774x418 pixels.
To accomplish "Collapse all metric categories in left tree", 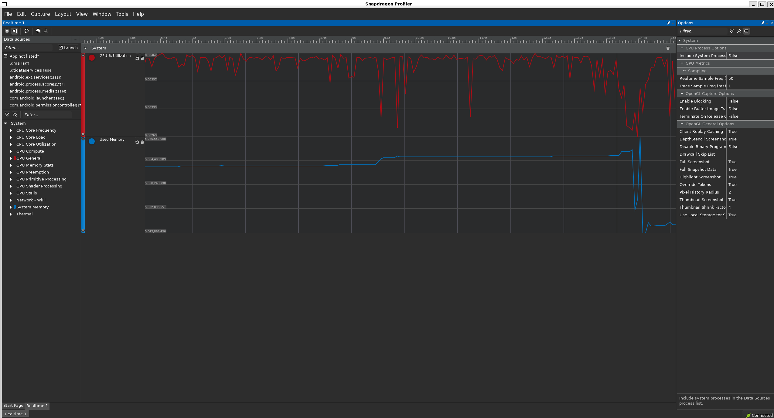I will coord(15,115).
